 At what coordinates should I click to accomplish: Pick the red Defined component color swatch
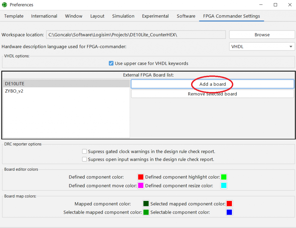point(141,177)
